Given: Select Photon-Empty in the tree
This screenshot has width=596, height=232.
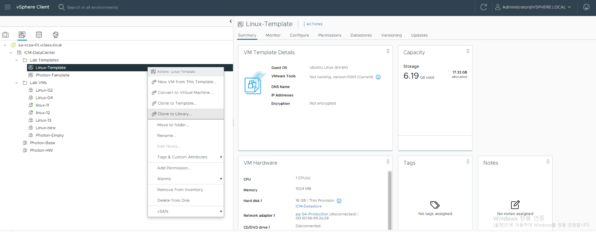Looking at the screenshot, I should (x=50, y=135).
